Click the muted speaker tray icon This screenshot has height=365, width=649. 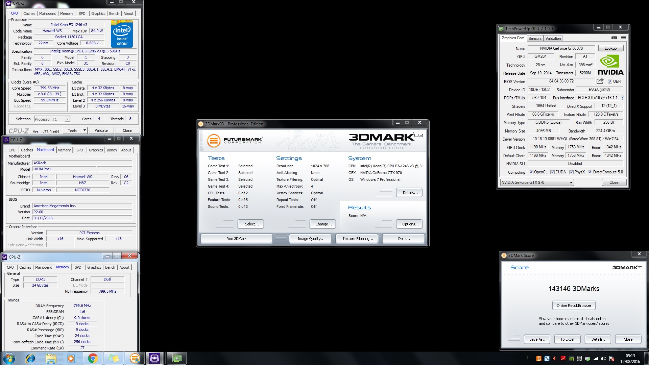(555, 359)
